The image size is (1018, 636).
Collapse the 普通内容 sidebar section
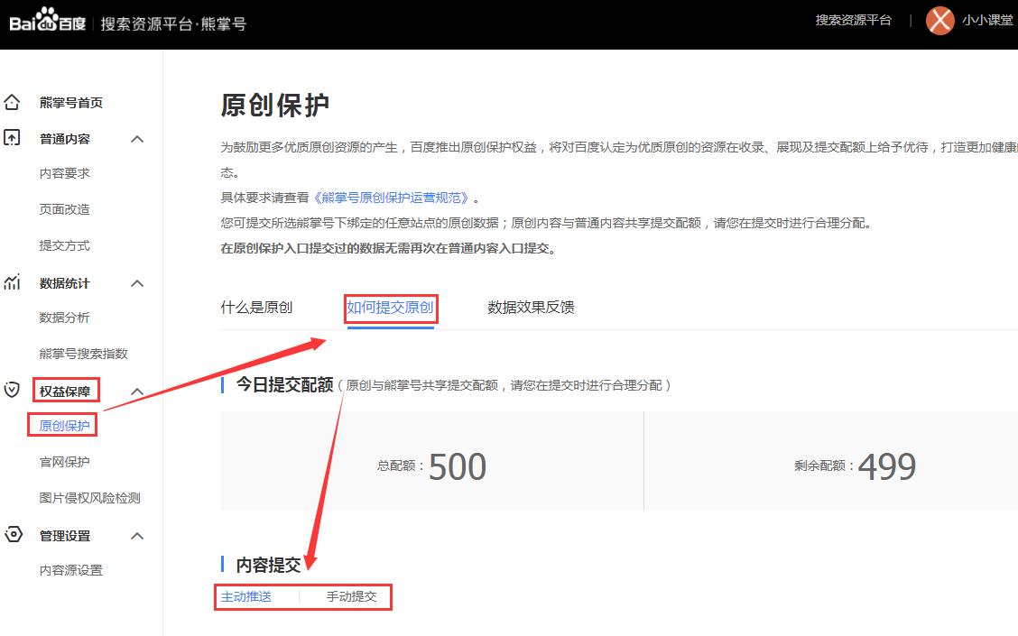137,138
